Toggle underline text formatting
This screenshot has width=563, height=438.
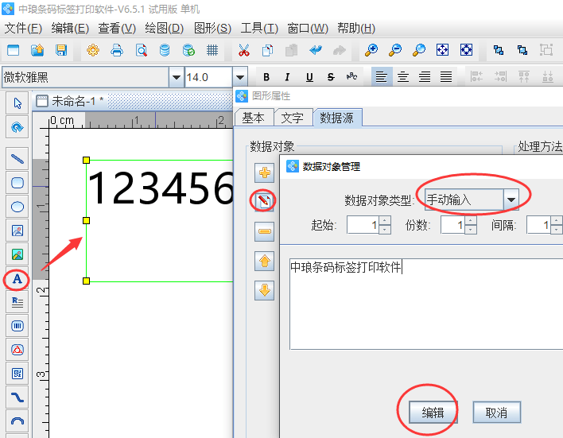coord(309,77)
